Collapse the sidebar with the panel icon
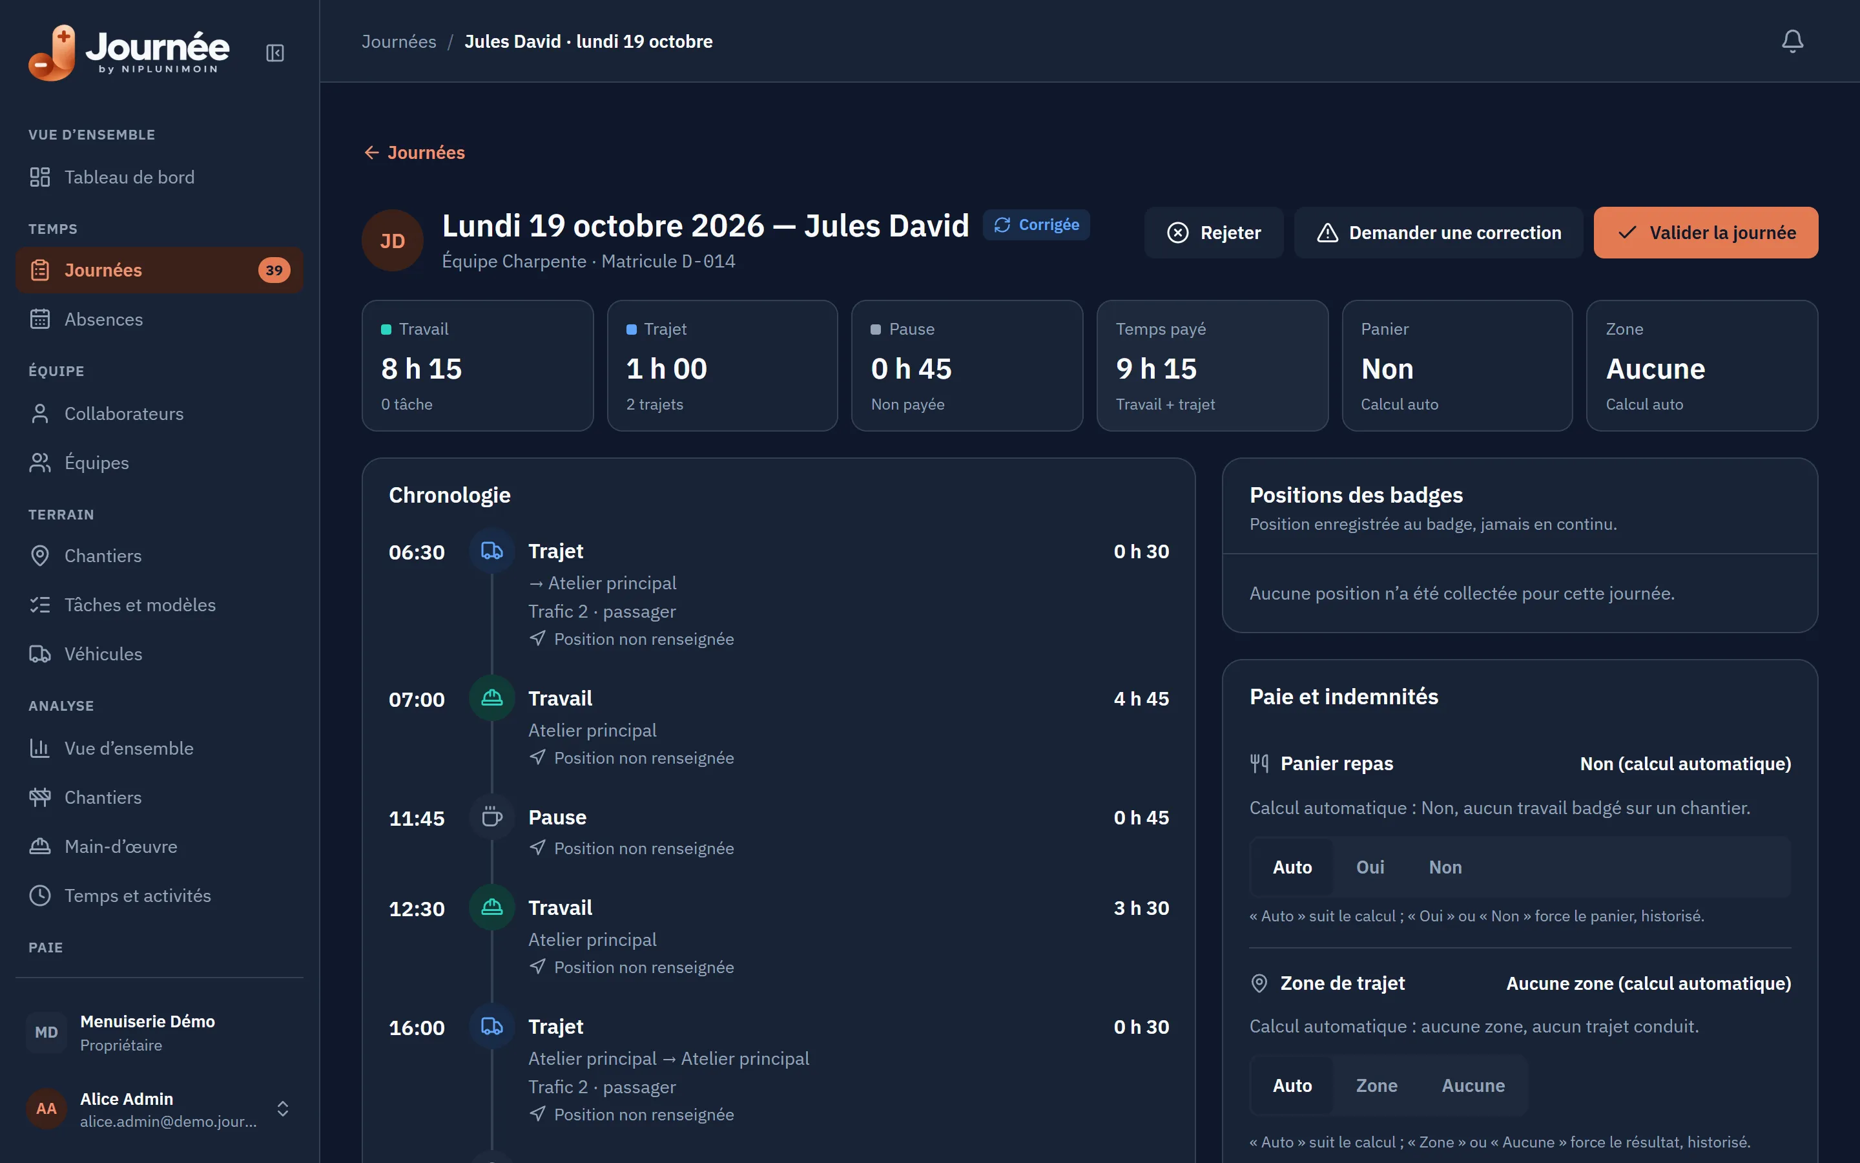The width and height of the screenshot is (1860, 1163). coord(275,53)
